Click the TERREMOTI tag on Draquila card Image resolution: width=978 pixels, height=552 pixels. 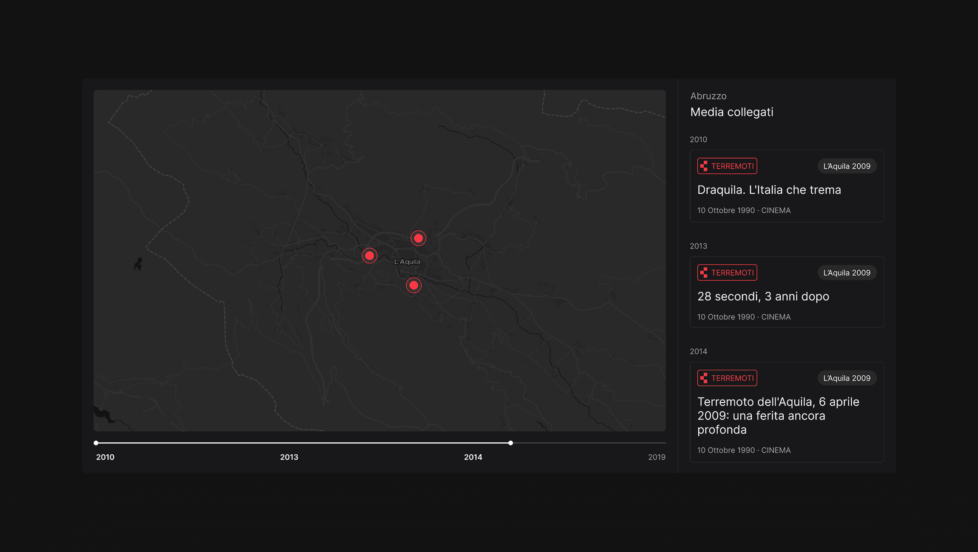coord(727,166)
